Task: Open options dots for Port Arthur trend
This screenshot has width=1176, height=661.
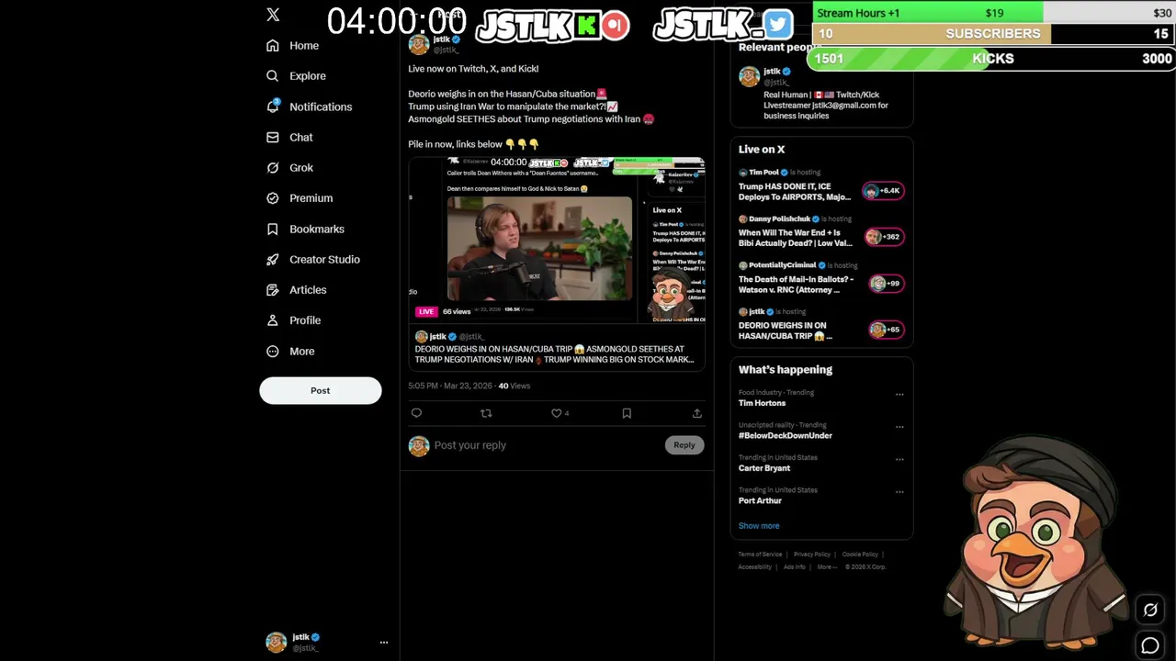Action: (899, 492)
